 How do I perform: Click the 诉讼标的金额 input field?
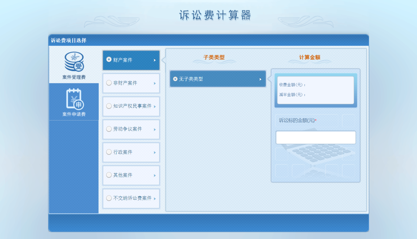pyautogui.click(x=316, y=138)
